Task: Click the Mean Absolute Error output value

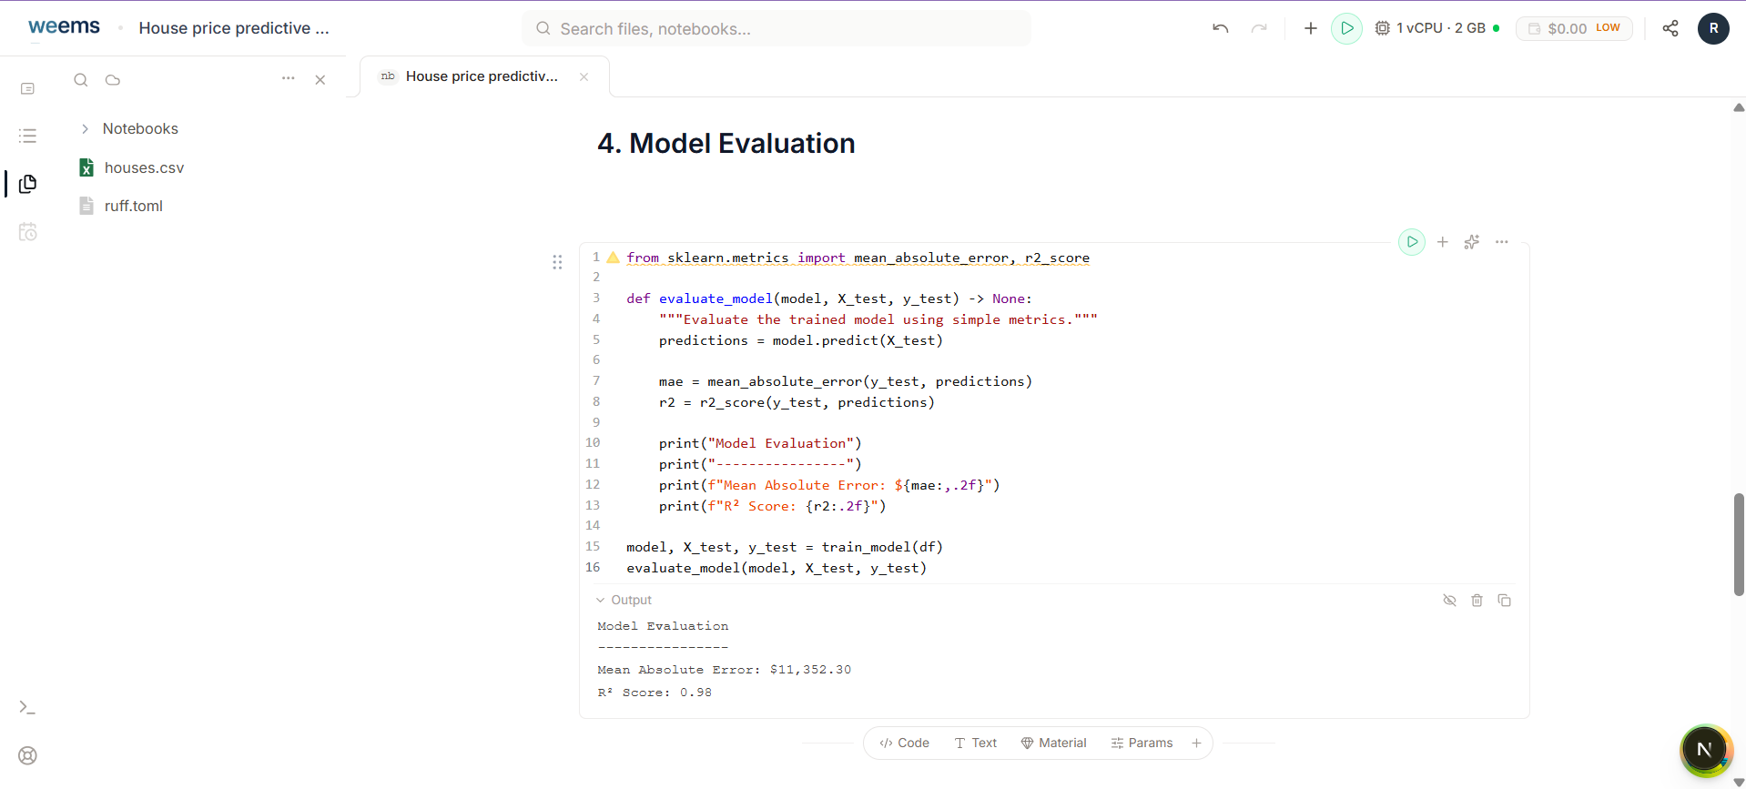Action: (810, 670)
